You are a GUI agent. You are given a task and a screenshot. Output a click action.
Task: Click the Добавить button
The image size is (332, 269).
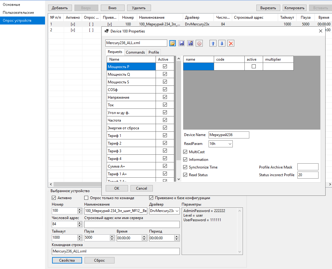pos(60,8)
